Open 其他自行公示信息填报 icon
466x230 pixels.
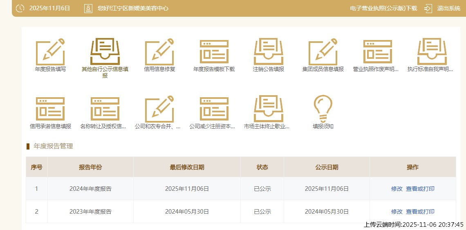pos(105,52)
